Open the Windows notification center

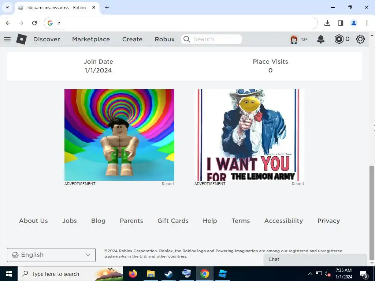click(x=363, y=274)
